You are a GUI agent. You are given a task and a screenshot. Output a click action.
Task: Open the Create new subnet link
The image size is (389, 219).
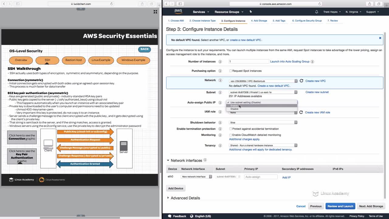point(317,92)
